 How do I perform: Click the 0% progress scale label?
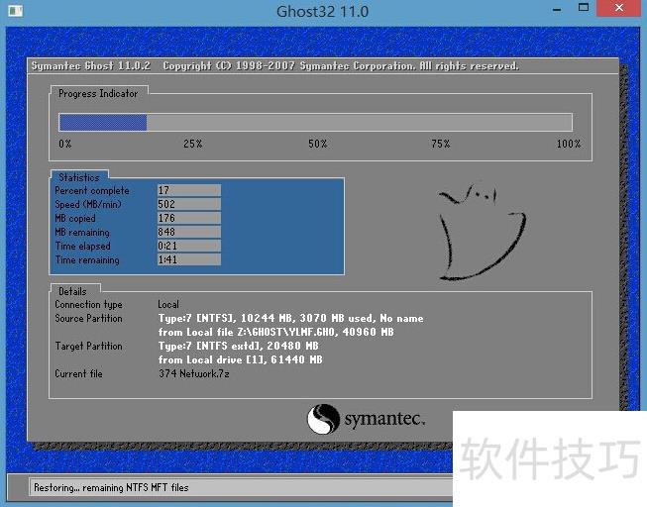pyautogui.click(x=65, y=144)
